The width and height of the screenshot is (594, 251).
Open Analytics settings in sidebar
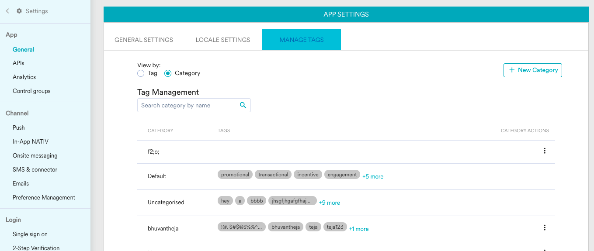pos(24,77)
